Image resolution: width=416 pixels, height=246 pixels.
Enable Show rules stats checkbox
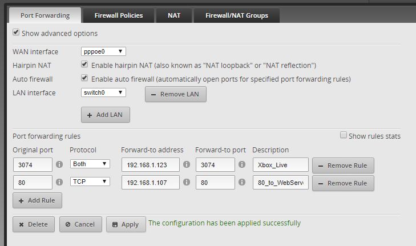click(344, 135)
